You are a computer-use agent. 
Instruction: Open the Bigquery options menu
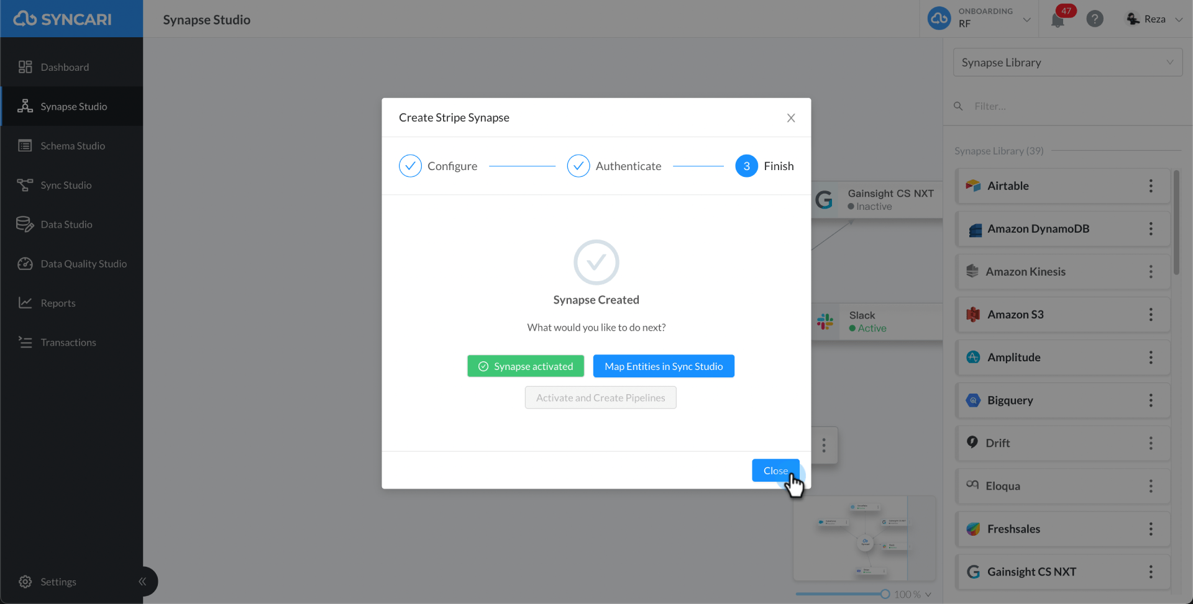click(1151, 400)
